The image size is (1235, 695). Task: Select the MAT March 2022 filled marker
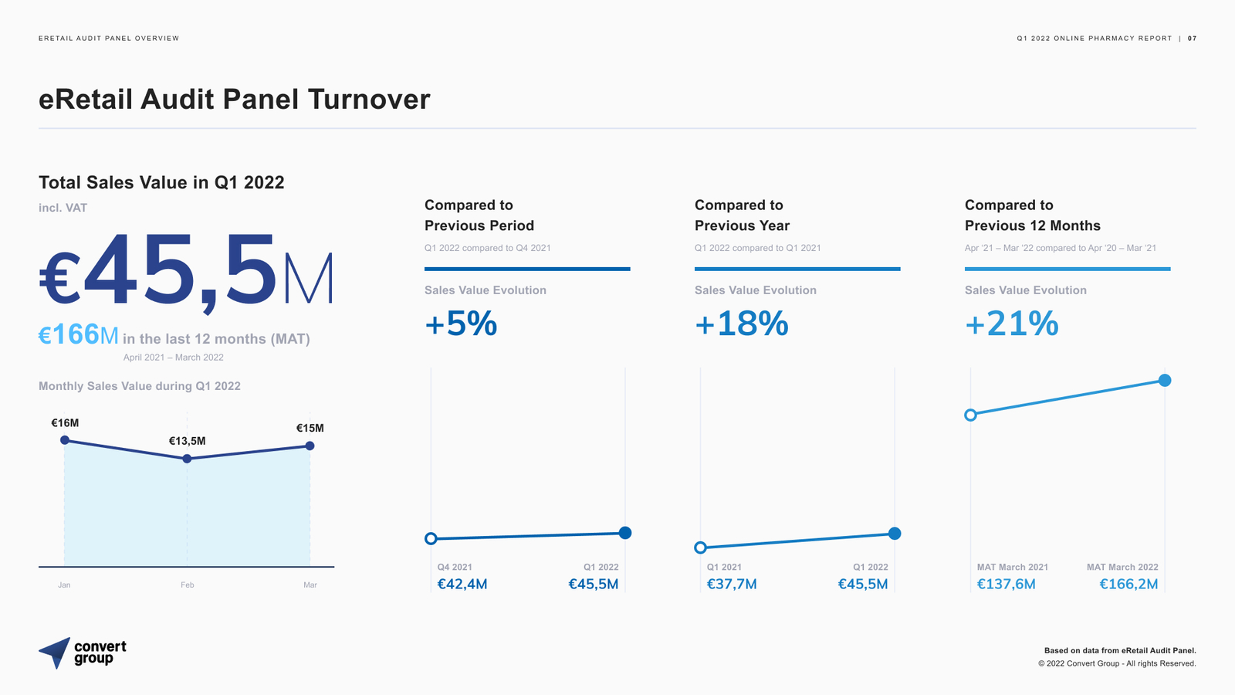1165,380
